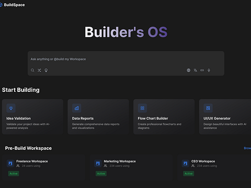Click the Pre-Build Workspace heading
This screenshot has width=251, height=188.
[28, 148]
